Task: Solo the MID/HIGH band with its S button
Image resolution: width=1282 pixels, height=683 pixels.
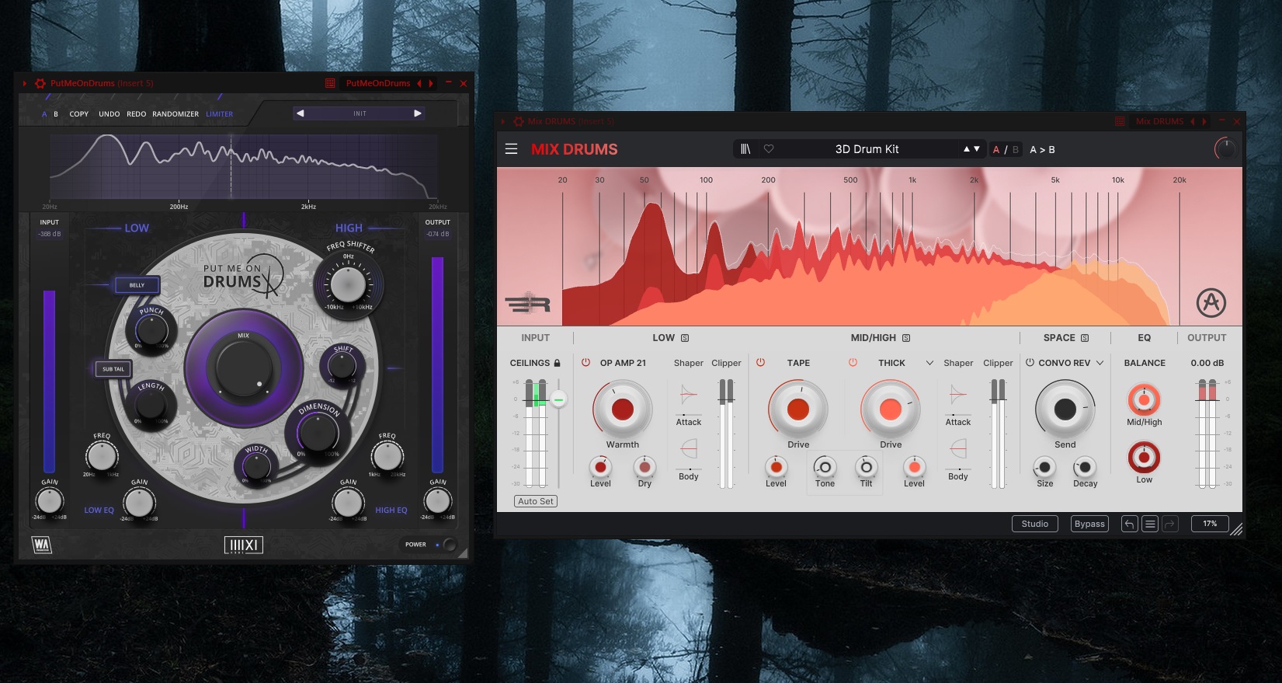Action: [906, 338]
